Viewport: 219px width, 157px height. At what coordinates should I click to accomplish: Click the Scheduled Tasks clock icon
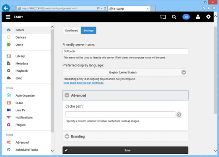pos(9,149)
